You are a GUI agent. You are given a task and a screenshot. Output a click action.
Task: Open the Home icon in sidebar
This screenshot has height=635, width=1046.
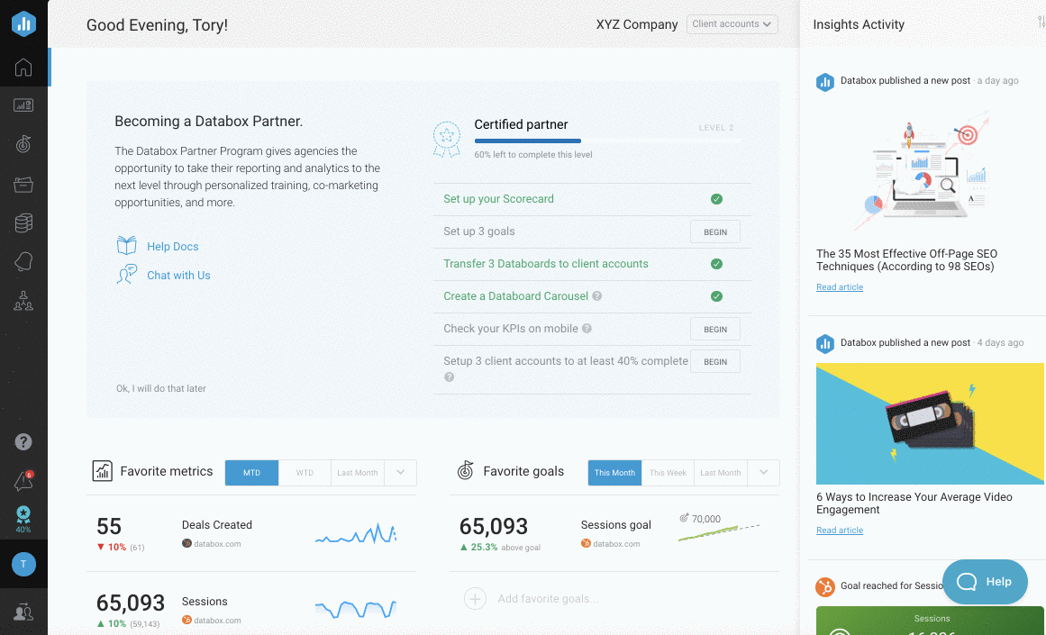point(23,68)
